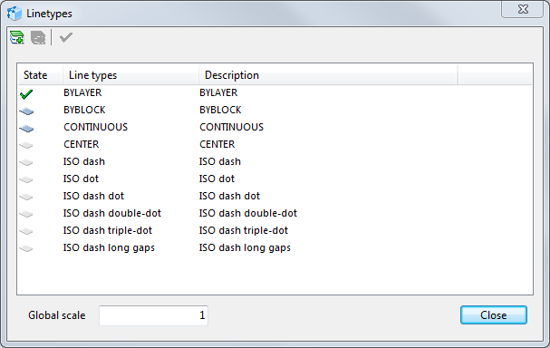Viewport: 550px width, 348px height.
Task: Click the blue state icon for CONTINUOUS
Action: pyautogui.click(x=26, y=129)
